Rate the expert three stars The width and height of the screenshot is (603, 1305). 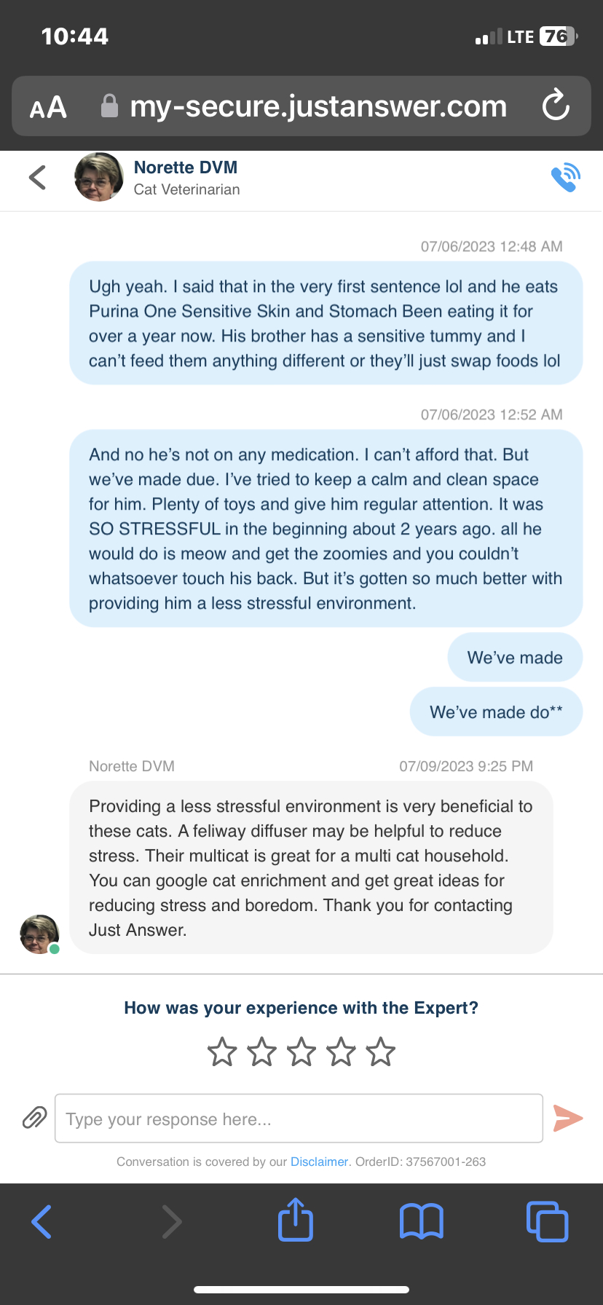[301, 1052]
